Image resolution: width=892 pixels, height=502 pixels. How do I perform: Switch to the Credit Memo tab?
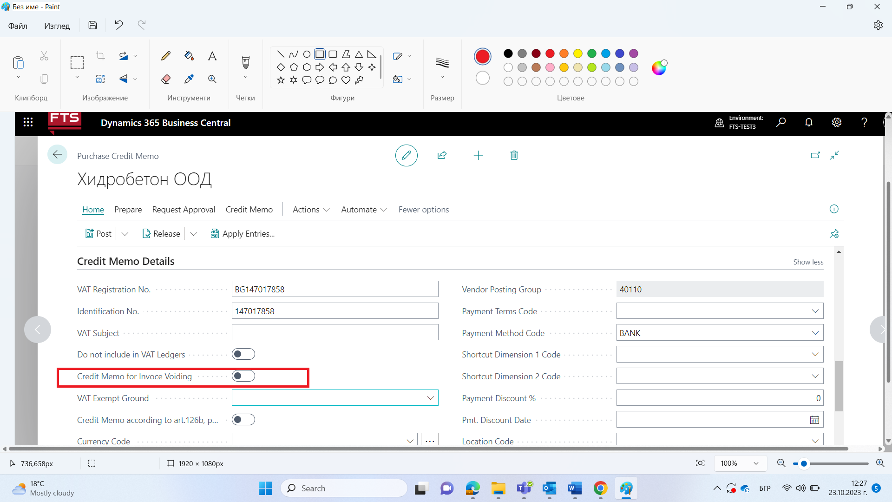(249, 210)
